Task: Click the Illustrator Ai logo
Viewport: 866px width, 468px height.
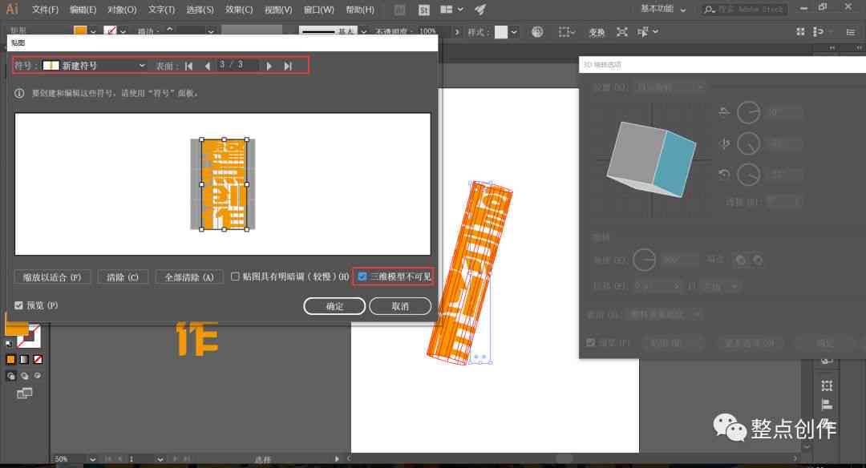Action: point(11,9)
